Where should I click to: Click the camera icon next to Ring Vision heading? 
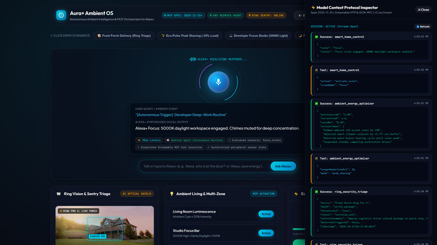coord(59,194)
